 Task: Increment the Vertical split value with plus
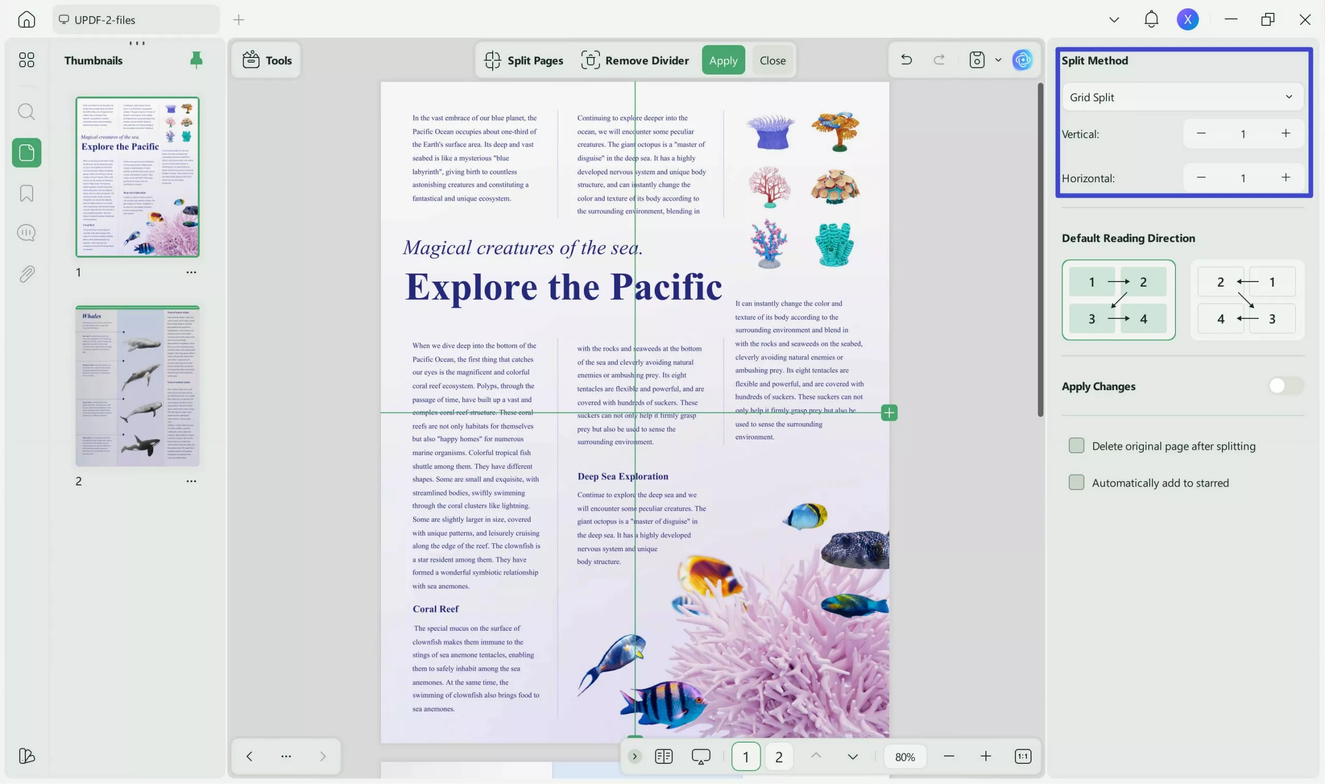coord(1285,133)
